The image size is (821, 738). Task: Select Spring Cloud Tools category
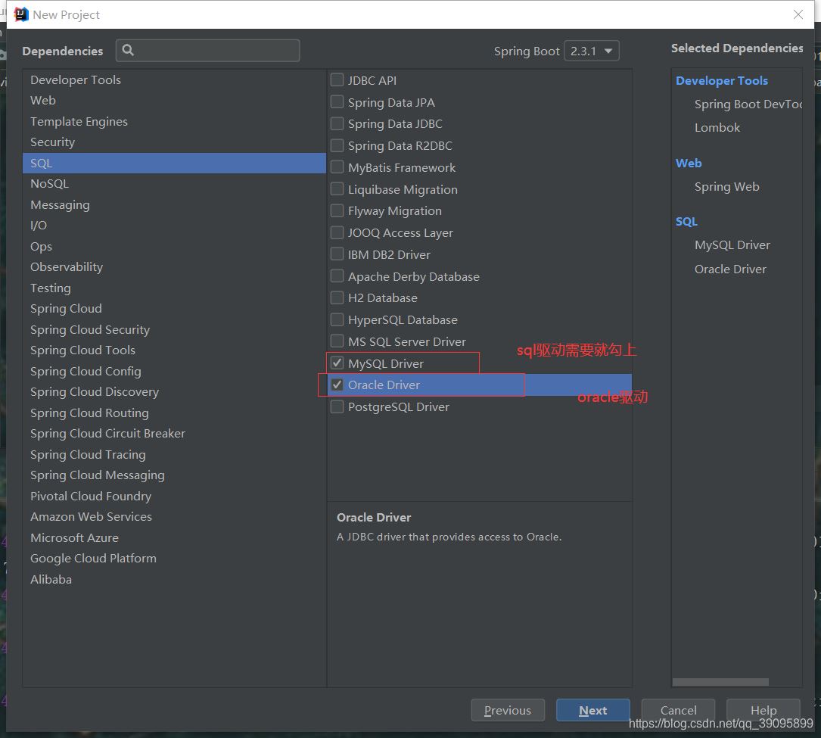(174, 350)
